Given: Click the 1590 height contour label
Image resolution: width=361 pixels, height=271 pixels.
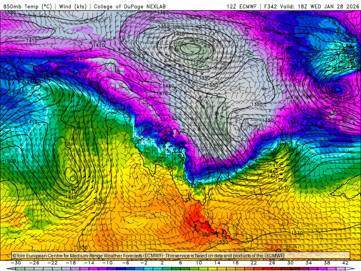Looking at the screenshot, I should (194, 186).
